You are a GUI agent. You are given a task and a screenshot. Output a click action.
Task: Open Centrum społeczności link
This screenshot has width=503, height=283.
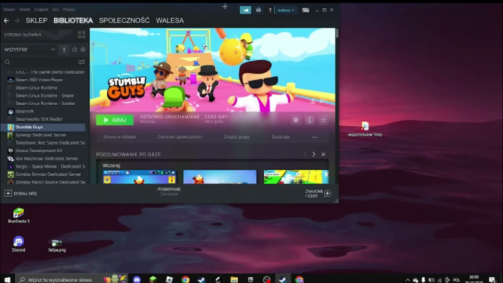pyautogui.click(x=180, y=137)
